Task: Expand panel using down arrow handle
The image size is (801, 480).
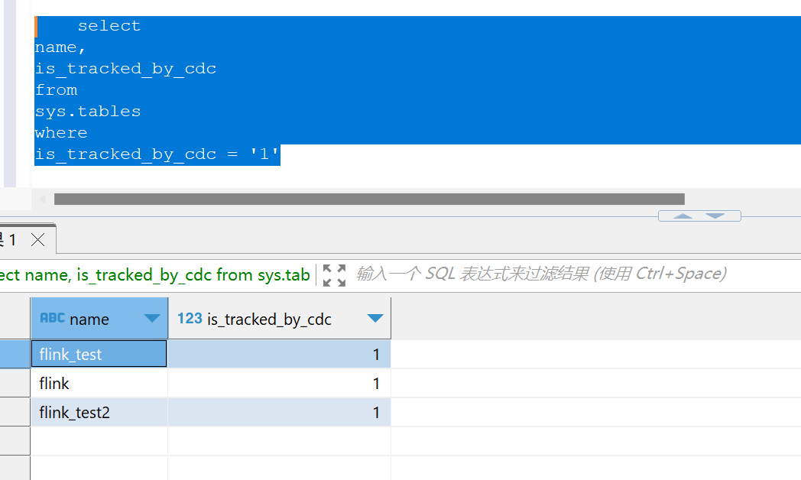Action: [x=715, y=216]
